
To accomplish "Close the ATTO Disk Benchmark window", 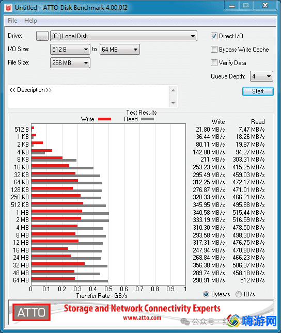I will 265,6.
